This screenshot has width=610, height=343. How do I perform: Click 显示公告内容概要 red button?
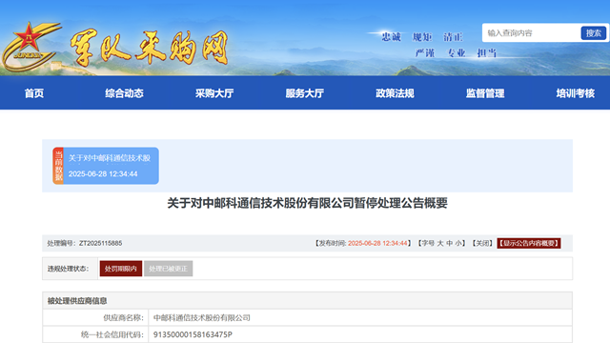point(529,244)
